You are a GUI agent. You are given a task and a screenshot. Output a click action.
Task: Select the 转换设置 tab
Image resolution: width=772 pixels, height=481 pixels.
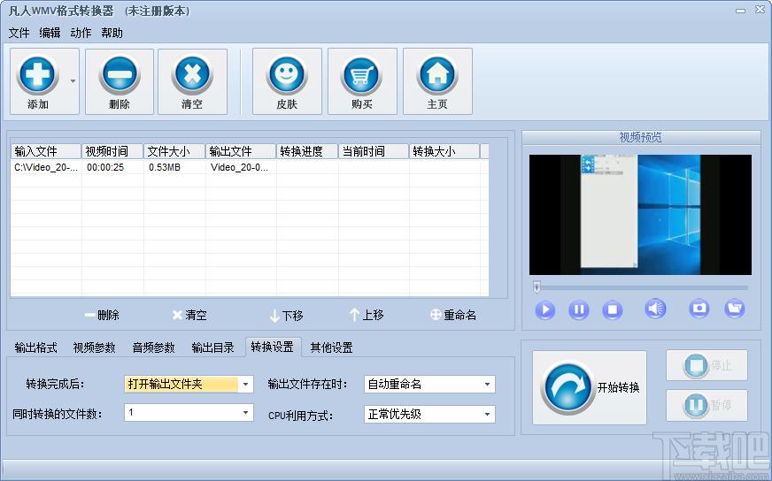(273, 347)
